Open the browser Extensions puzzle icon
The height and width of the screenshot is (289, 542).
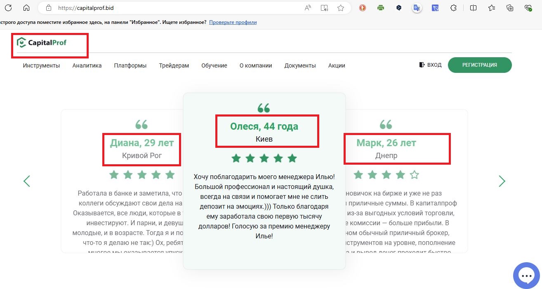coord(453,8)
